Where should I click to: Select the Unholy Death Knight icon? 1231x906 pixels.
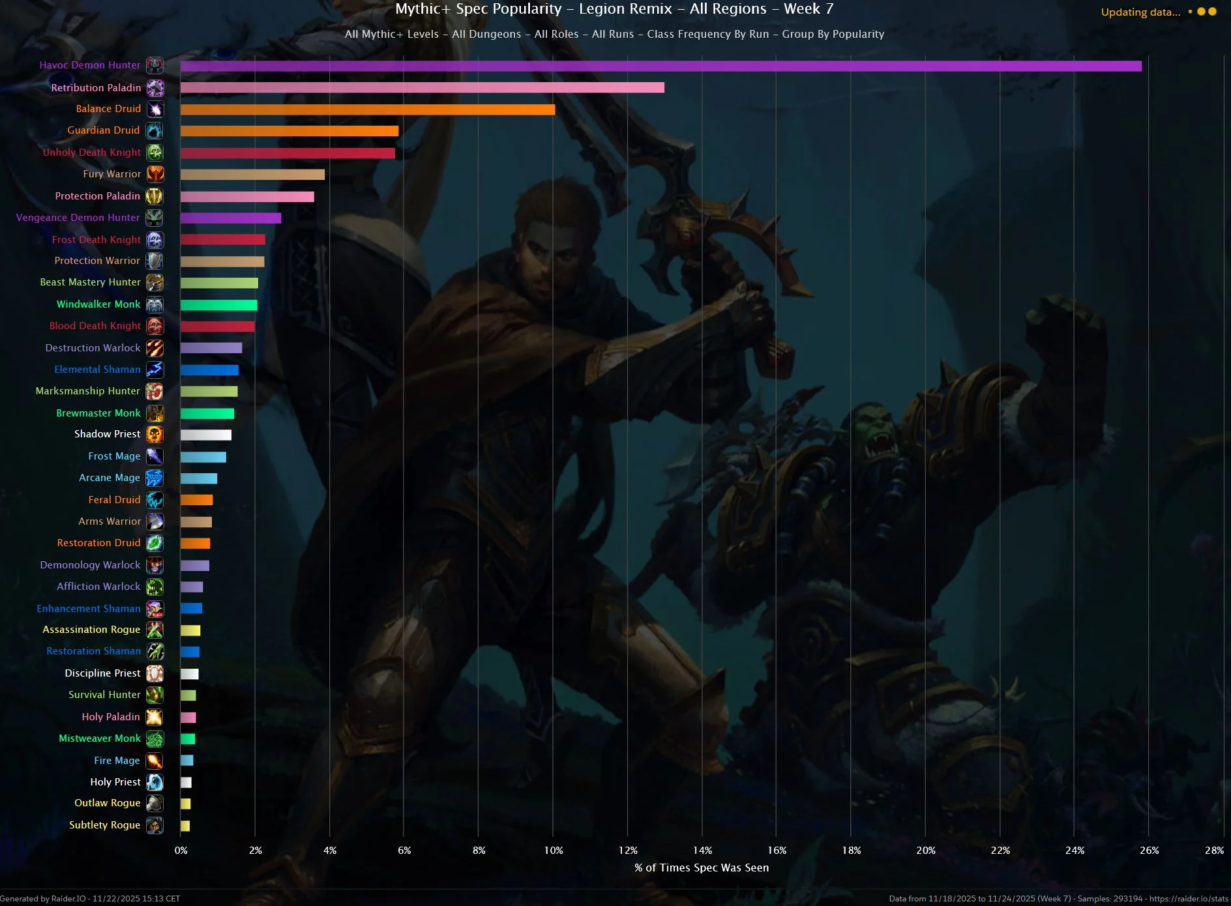click(155, 153)
